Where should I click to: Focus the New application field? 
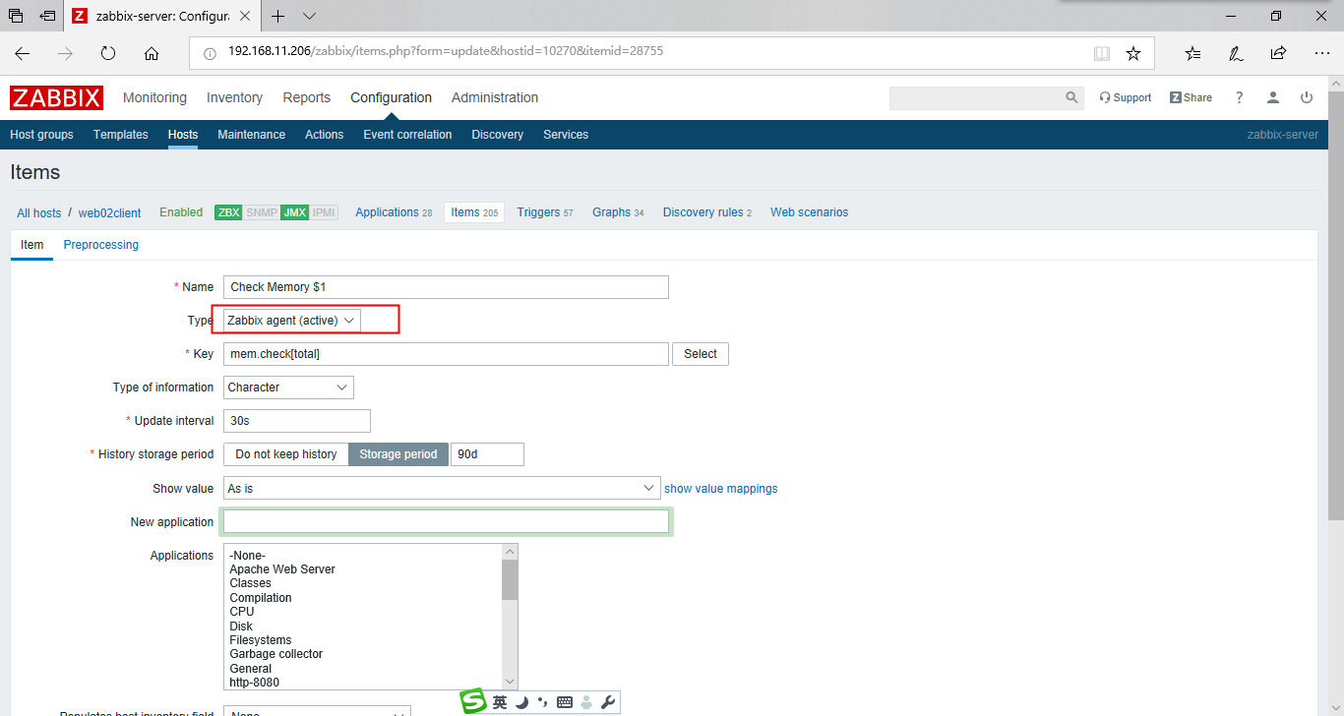coord(446,521)
